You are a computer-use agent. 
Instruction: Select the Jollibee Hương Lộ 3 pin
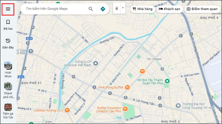pyautogui.click(x=67, y=110)
